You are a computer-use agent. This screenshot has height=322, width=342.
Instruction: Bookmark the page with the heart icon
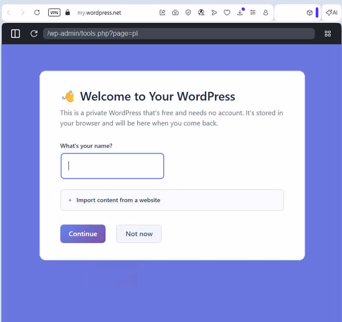coord(227,13)
